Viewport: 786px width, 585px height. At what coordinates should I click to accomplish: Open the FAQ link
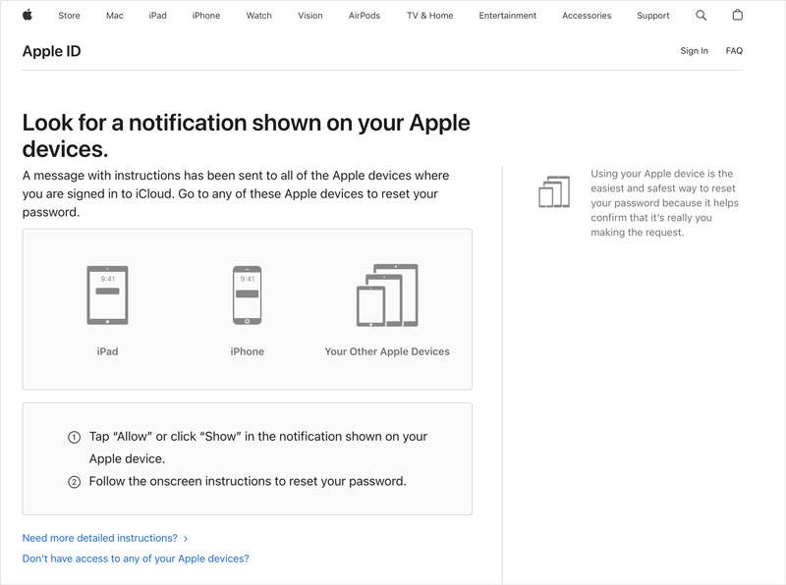[734, 51]
